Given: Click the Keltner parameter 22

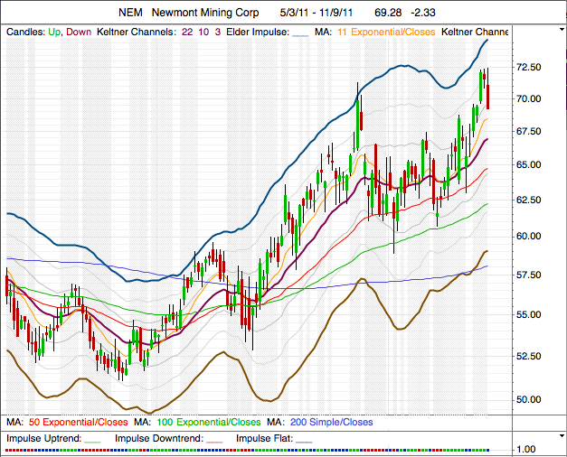Looking at the screenshot, I should (187, 33).
